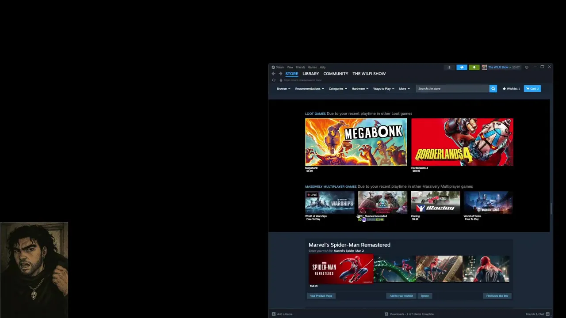Open the Friends menu
Screen dimensions: 566x318
pos(301,67)
